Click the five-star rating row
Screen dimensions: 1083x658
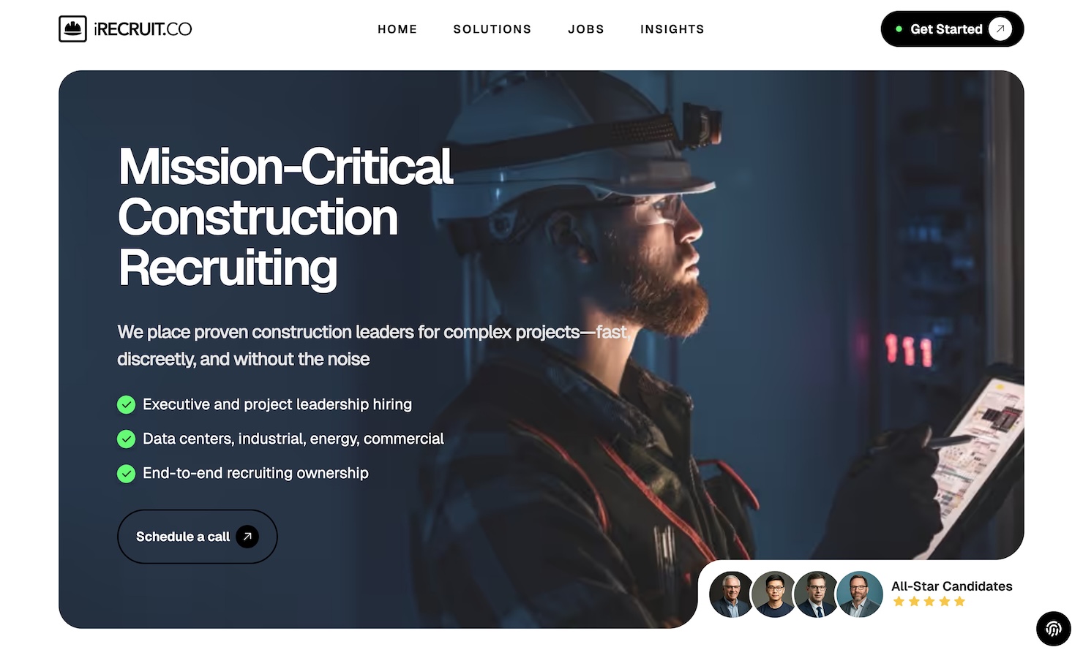point(929,602)
